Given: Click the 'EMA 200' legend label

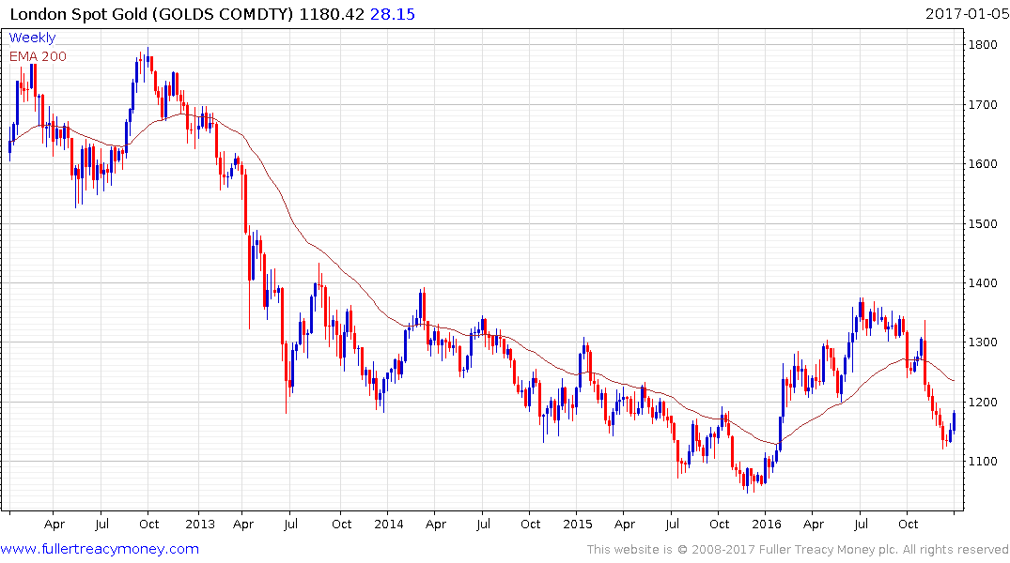Looking at the screenshot, I should (x=38, y=56).
